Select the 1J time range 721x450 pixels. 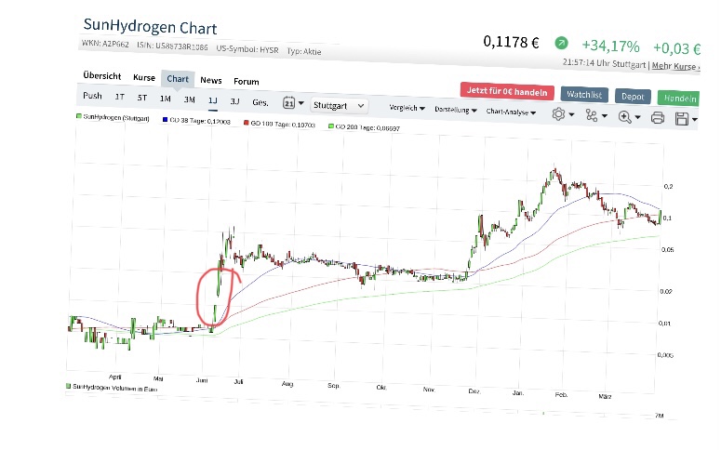[212, 100]
